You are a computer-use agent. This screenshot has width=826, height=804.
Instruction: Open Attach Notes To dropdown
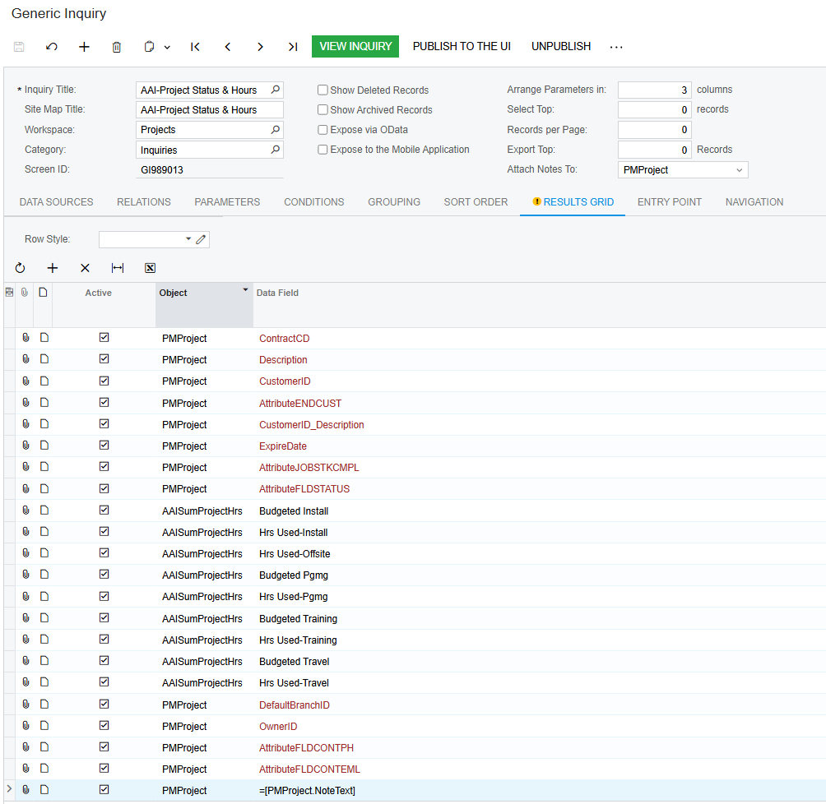coord(739,170)
